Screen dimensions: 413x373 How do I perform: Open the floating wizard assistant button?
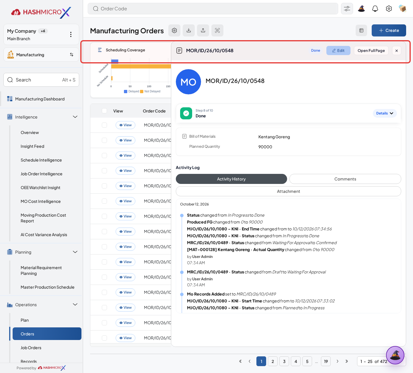pyautogui.click(x=395, y=355)
